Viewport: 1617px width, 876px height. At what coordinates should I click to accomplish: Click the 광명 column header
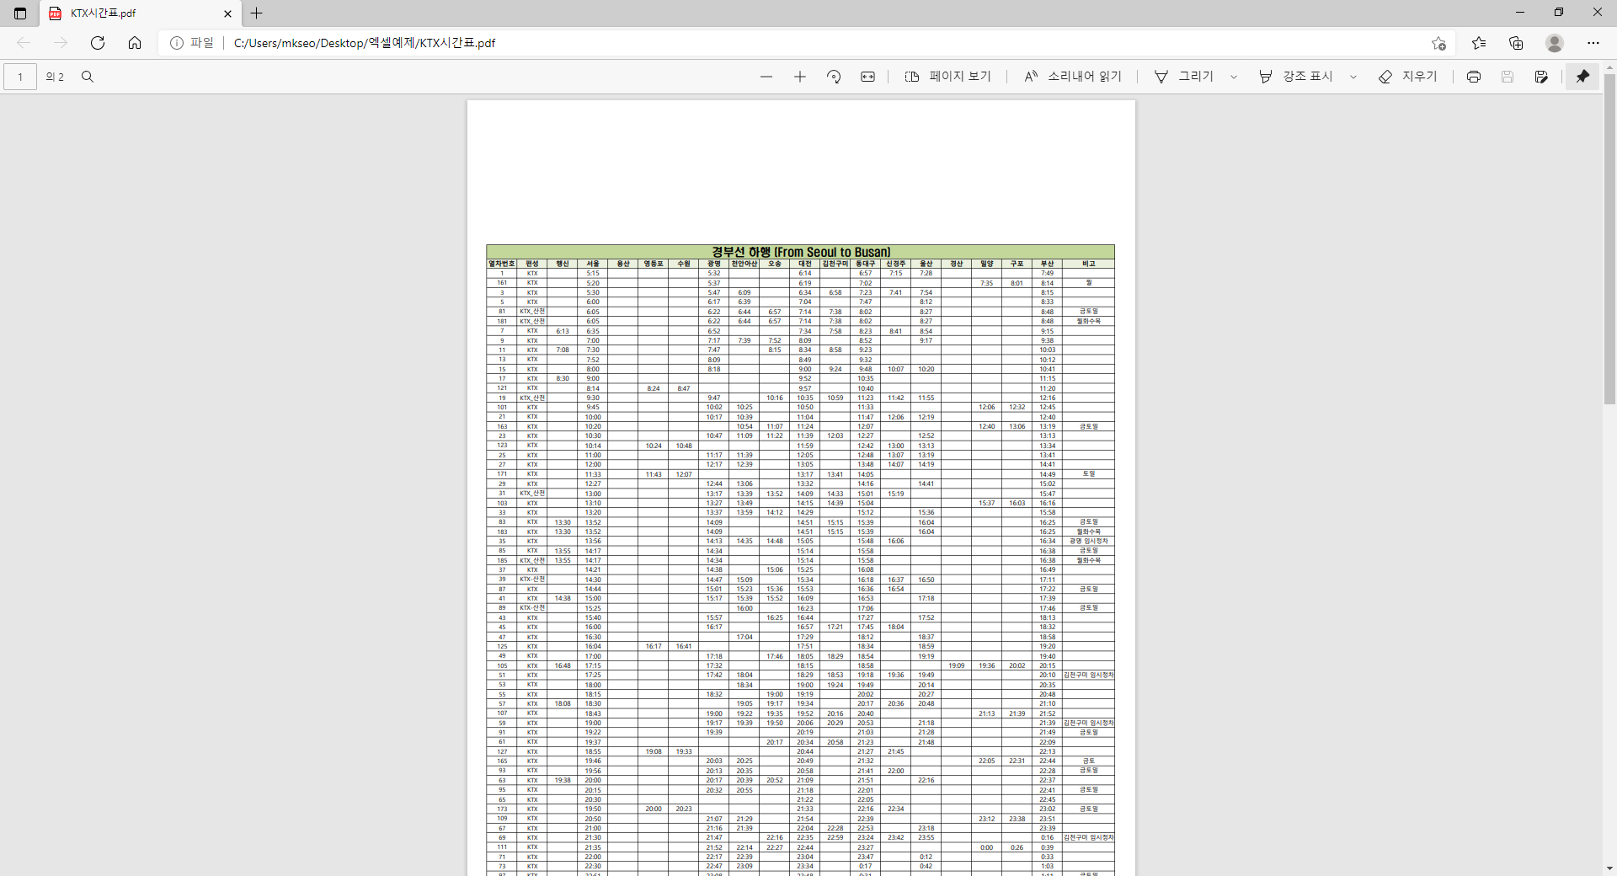714,264
